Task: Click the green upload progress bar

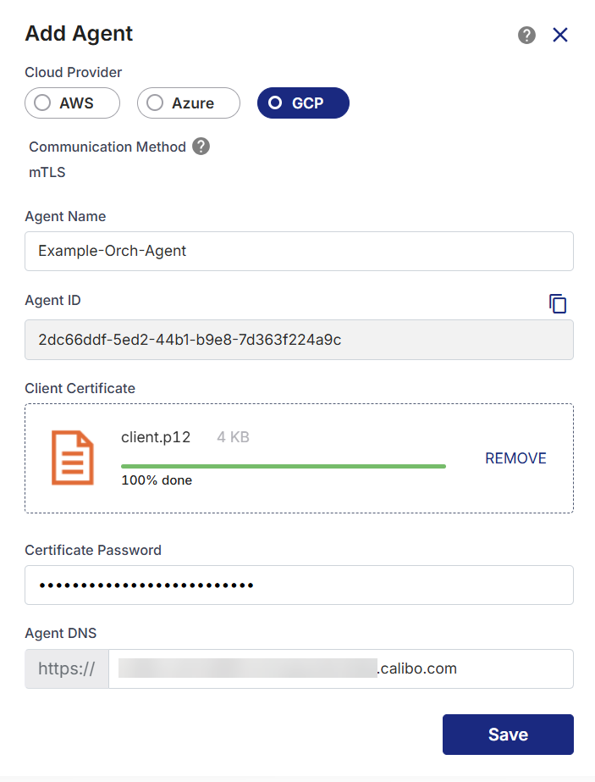Action: pos(283,466)
